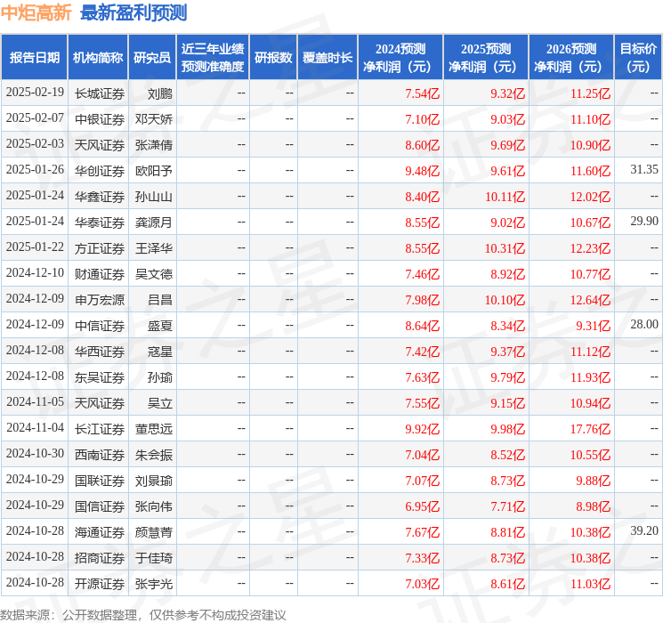Select the 国信证券 institution cell
This screenshot has width=663, height=623.
click(x=100, y=506)
